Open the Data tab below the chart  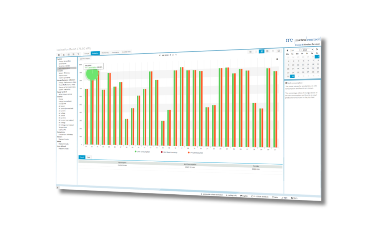88,158
